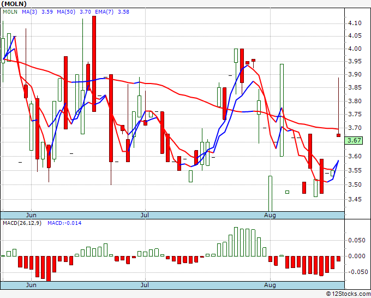Click the MA(50) value 3.70
The height and width of the screenshot is (298, 371).
(x=86, y=12)
